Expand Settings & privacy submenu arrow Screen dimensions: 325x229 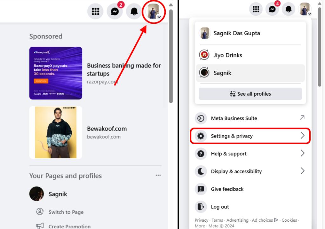[x=302, y=136]
